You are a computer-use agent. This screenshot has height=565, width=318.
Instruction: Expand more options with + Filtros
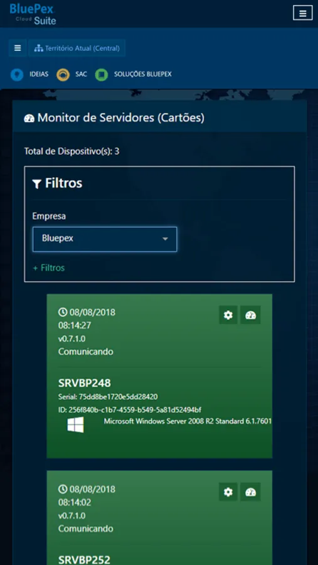point(49,267)
